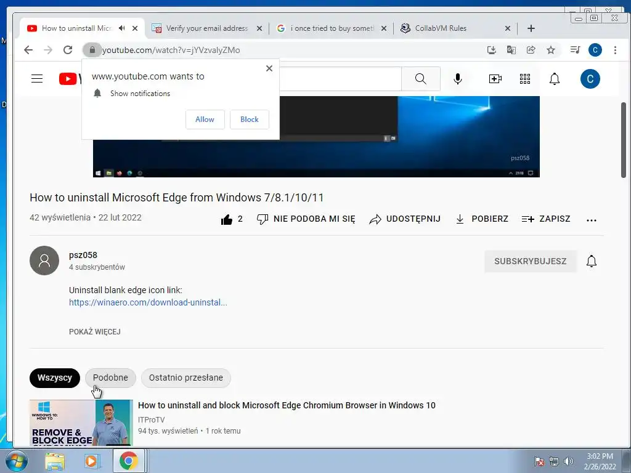Open the REMOVE & BLOCK EDGE video thumbnail

coord(81,422)
